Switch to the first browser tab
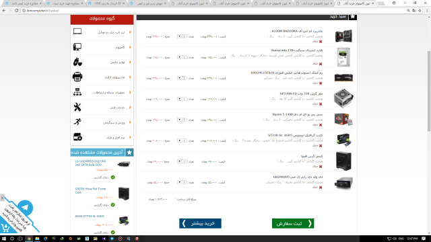Viewport: 431px width, 242px height. point(23,3)
